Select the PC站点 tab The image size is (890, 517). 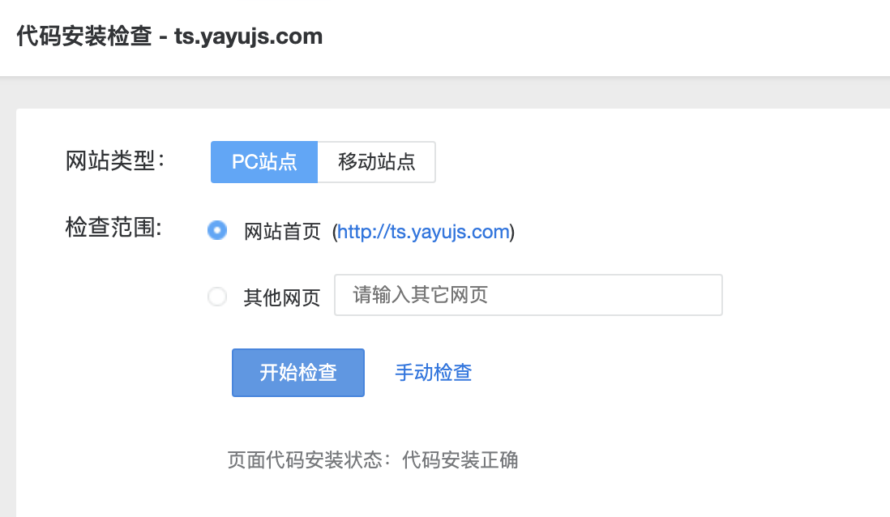pos(264,162)
